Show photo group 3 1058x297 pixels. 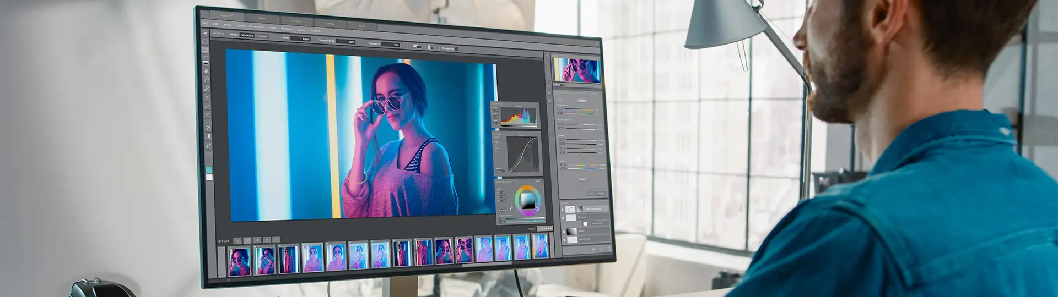point(257,240)
